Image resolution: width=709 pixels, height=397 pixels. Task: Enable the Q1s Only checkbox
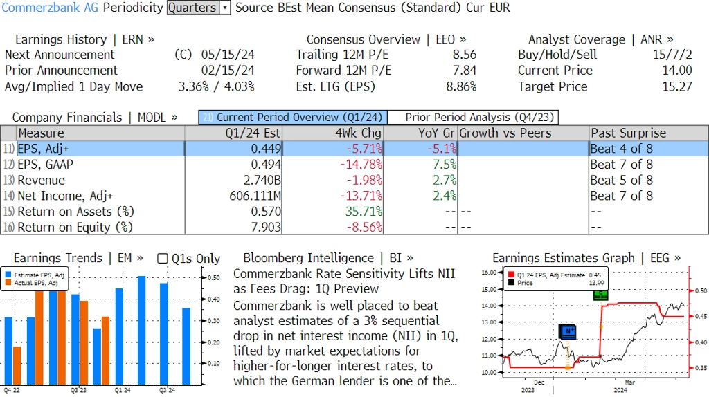162,259
